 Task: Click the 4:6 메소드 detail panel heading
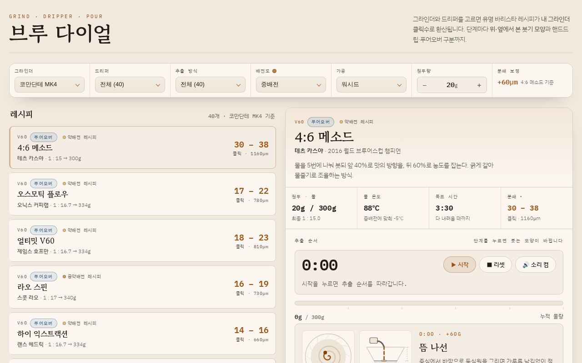(x=324, y=137)
